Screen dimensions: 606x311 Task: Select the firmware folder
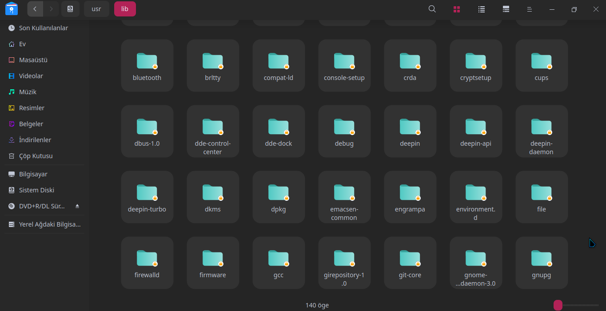click(x=213, y=263)
